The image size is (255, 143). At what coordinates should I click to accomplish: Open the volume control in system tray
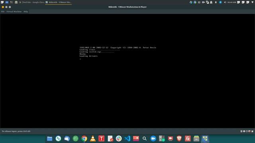(225, 2)
